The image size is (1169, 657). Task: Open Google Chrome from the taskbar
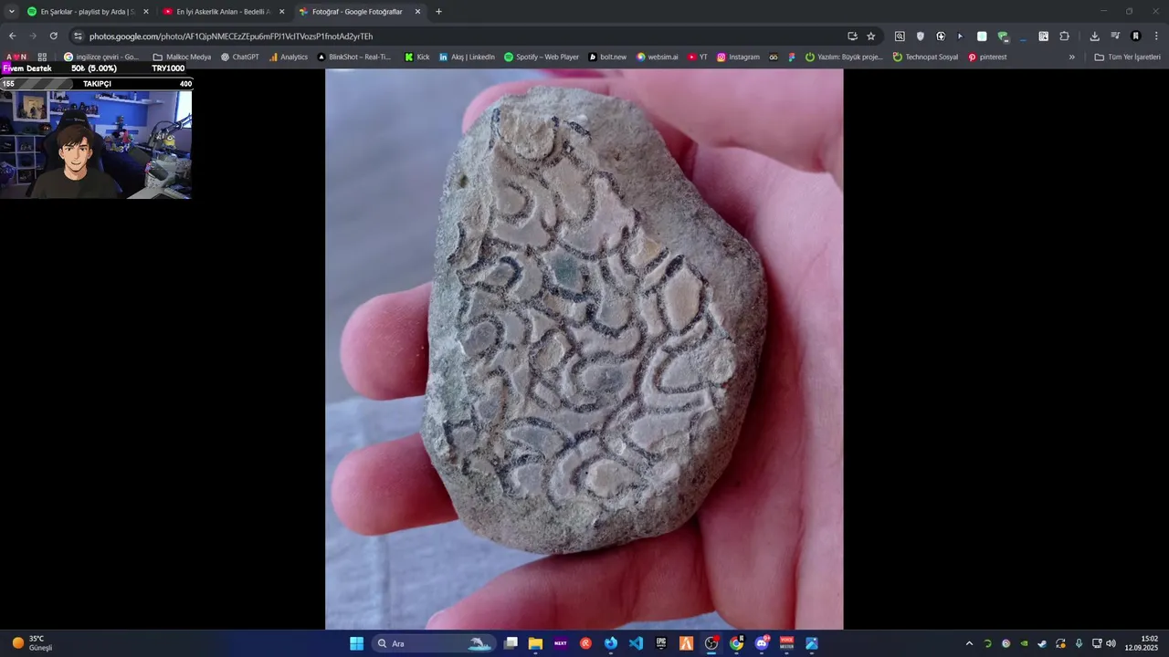736,643
